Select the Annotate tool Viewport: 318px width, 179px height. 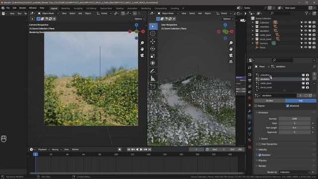click(153, 71)
